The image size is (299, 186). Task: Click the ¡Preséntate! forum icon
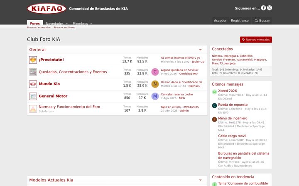(x=33, y=60)
